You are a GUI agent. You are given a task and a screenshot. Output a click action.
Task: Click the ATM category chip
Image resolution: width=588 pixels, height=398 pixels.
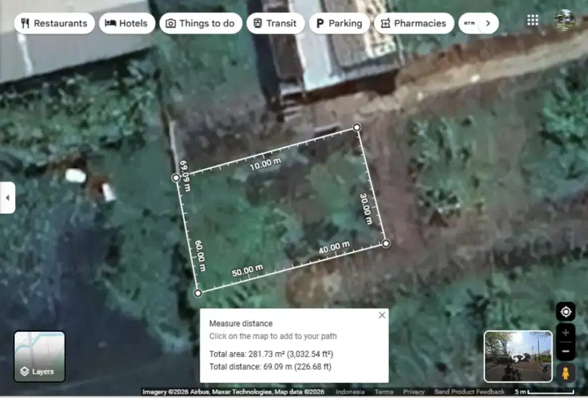469,23
